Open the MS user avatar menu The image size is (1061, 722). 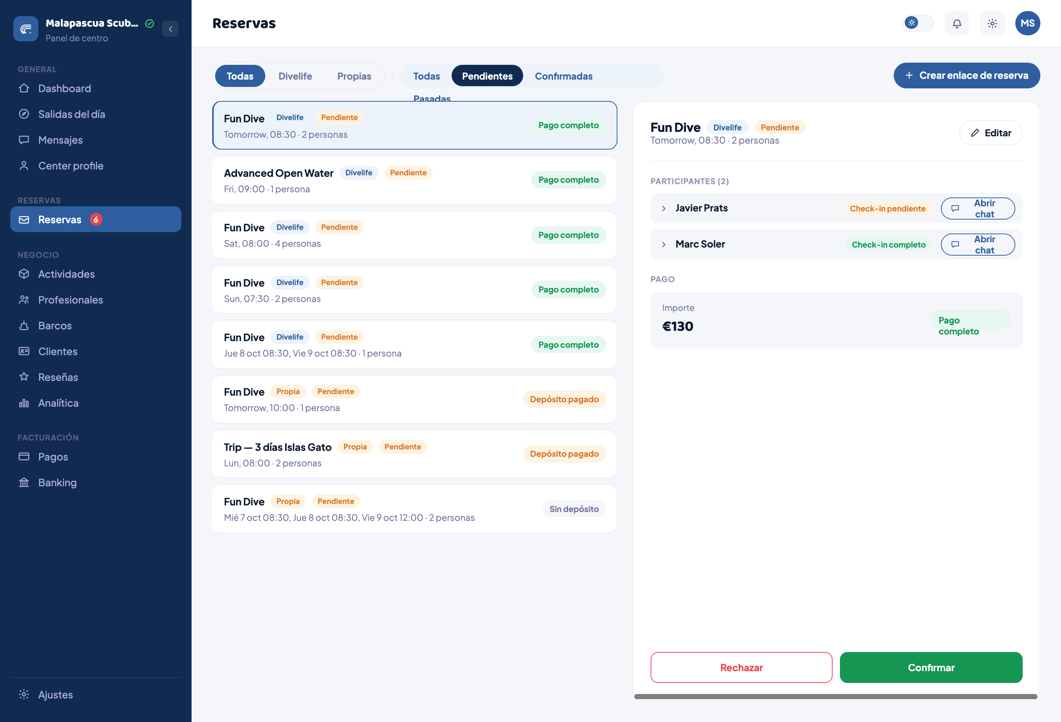pyautogui.click(x=1027, y=23)
